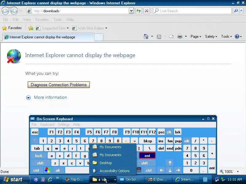Screen dimensions: 246x184
Task: Click the globe error icon
Action: [x=14, y=56]
